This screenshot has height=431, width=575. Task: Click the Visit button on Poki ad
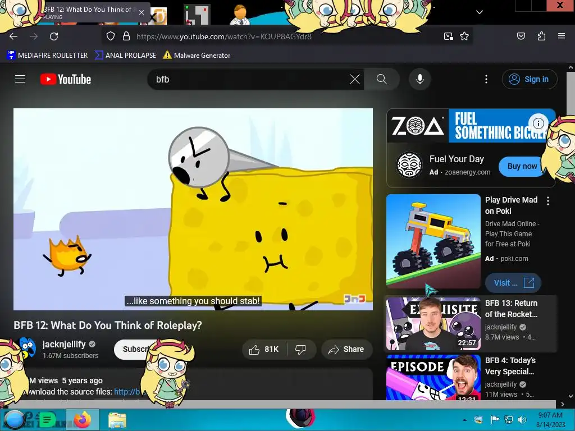coord(513,283)
